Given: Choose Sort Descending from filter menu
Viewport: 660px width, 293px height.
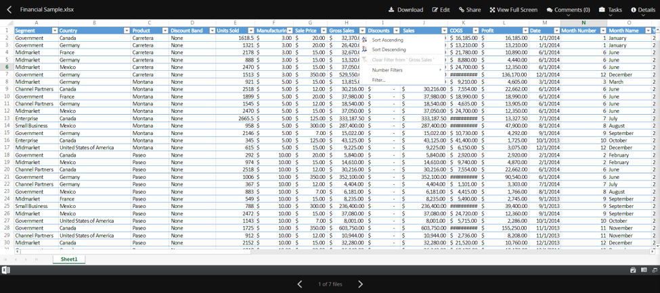Looking at the screenshot, I should [389, 50].
